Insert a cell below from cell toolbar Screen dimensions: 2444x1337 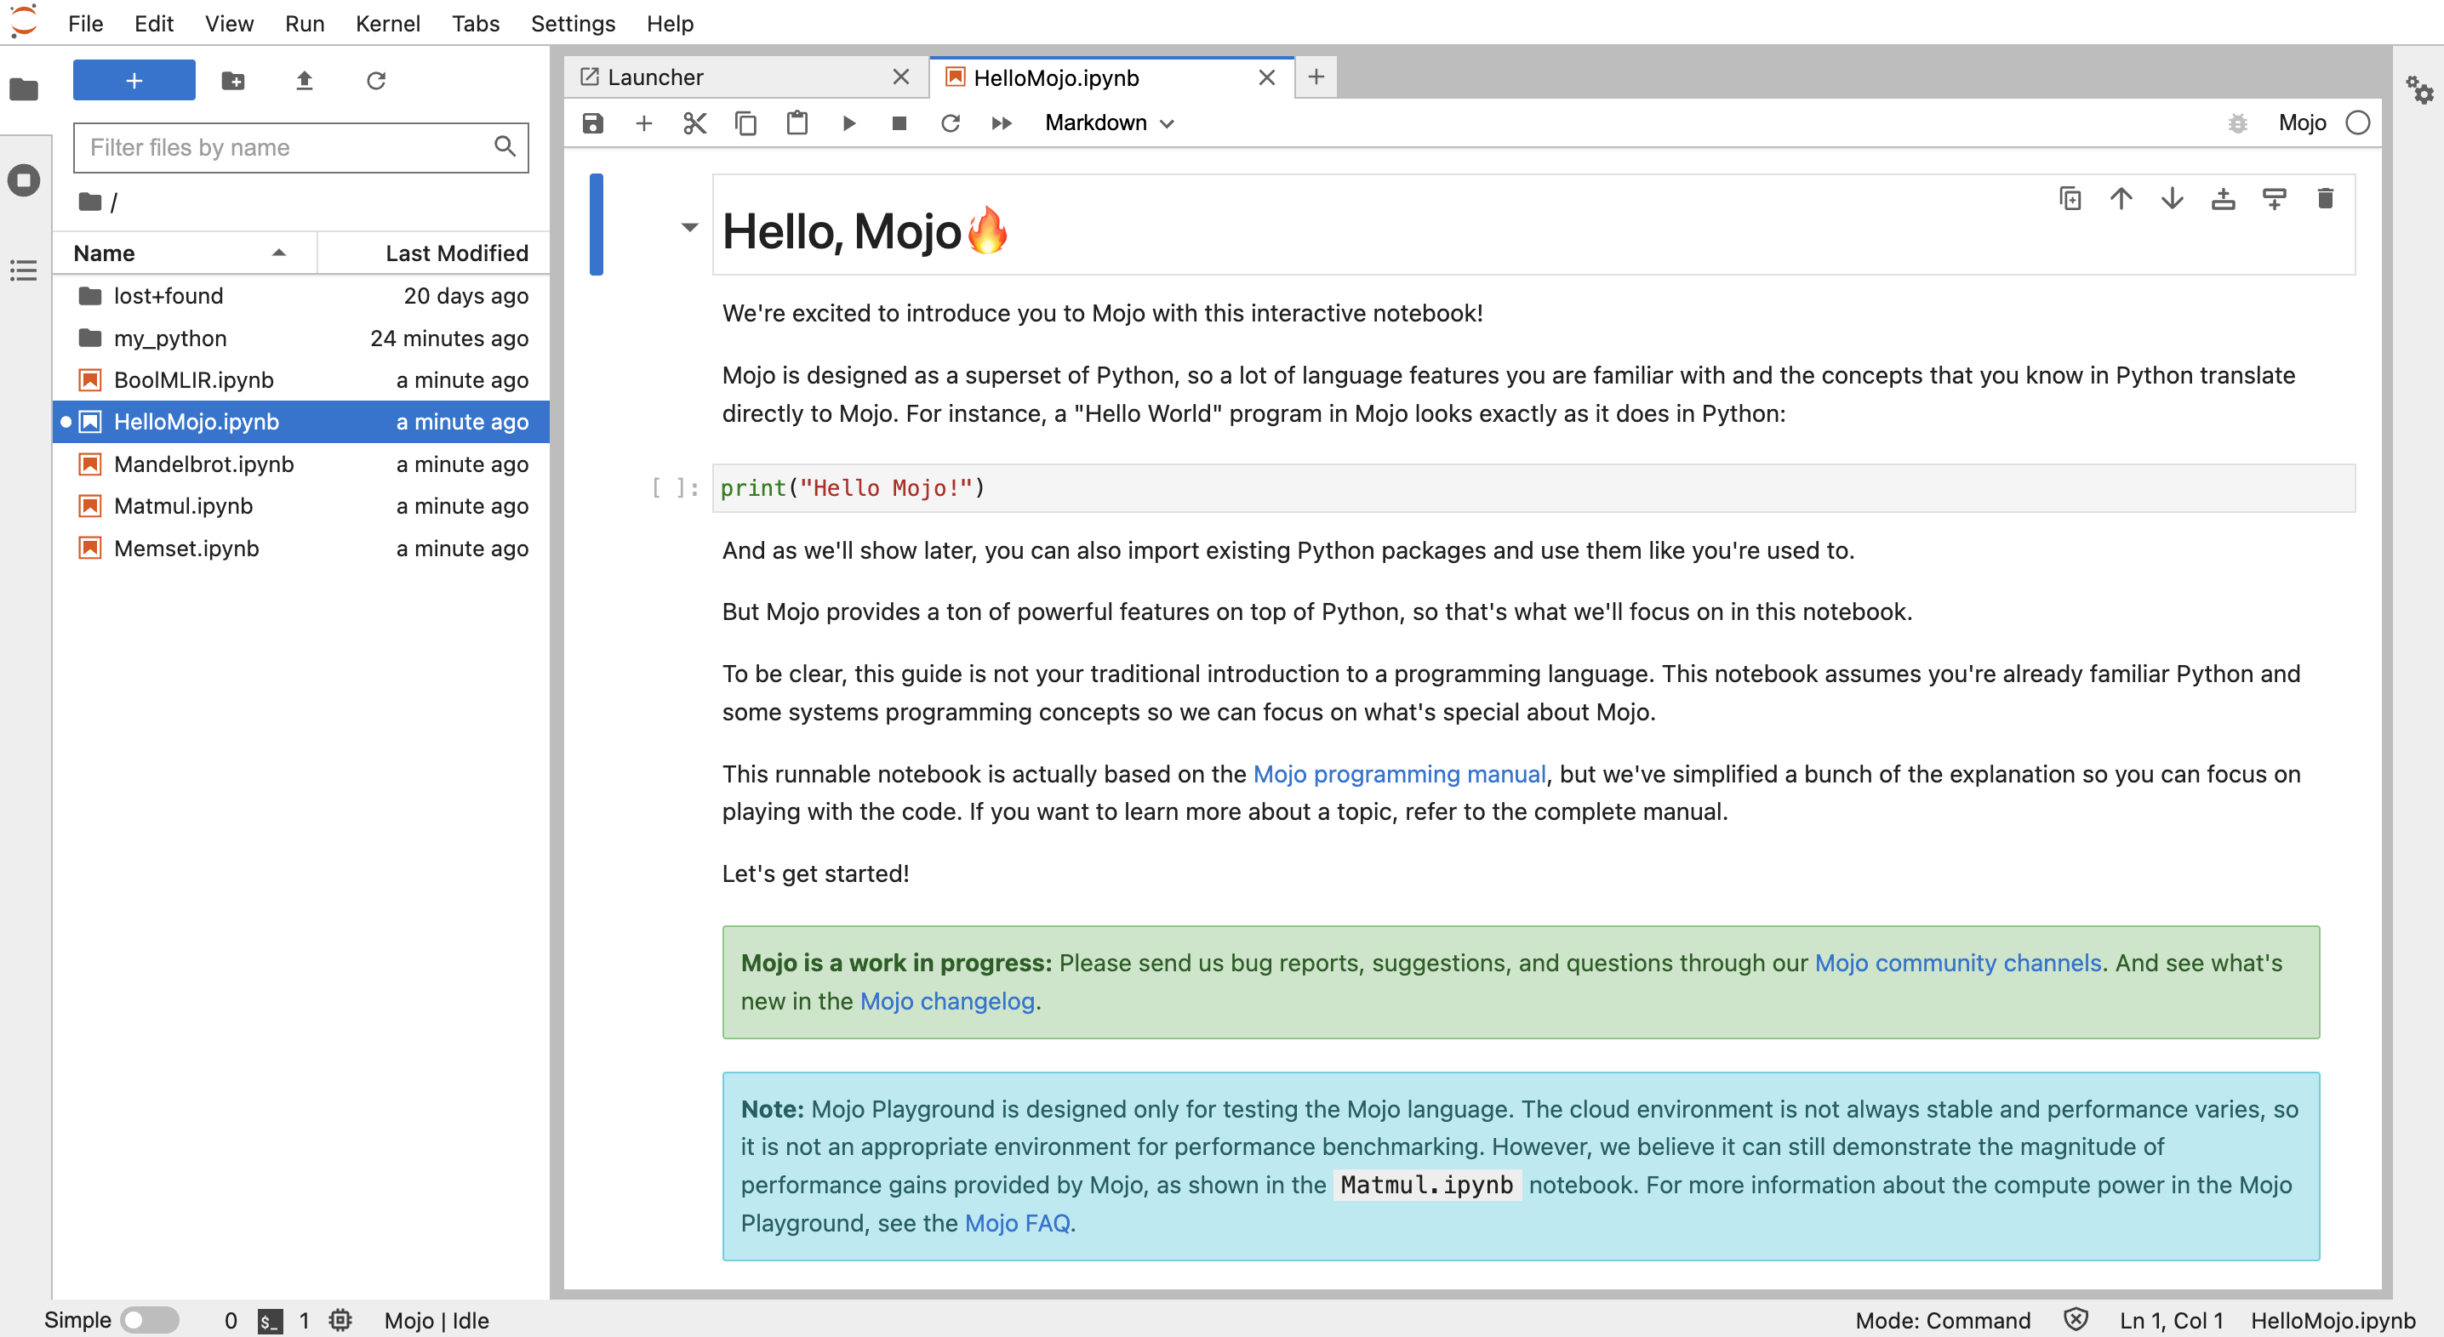click(2274, 199)
